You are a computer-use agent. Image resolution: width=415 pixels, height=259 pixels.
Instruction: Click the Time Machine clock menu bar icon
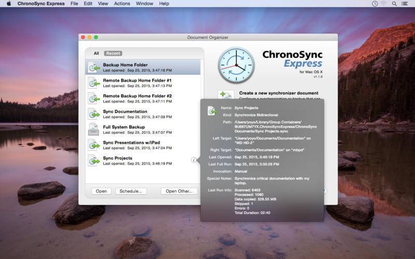click(375, 4)
